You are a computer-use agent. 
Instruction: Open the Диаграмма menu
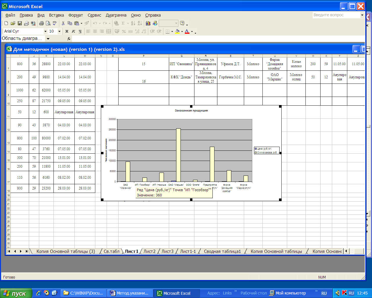[116, 15]
